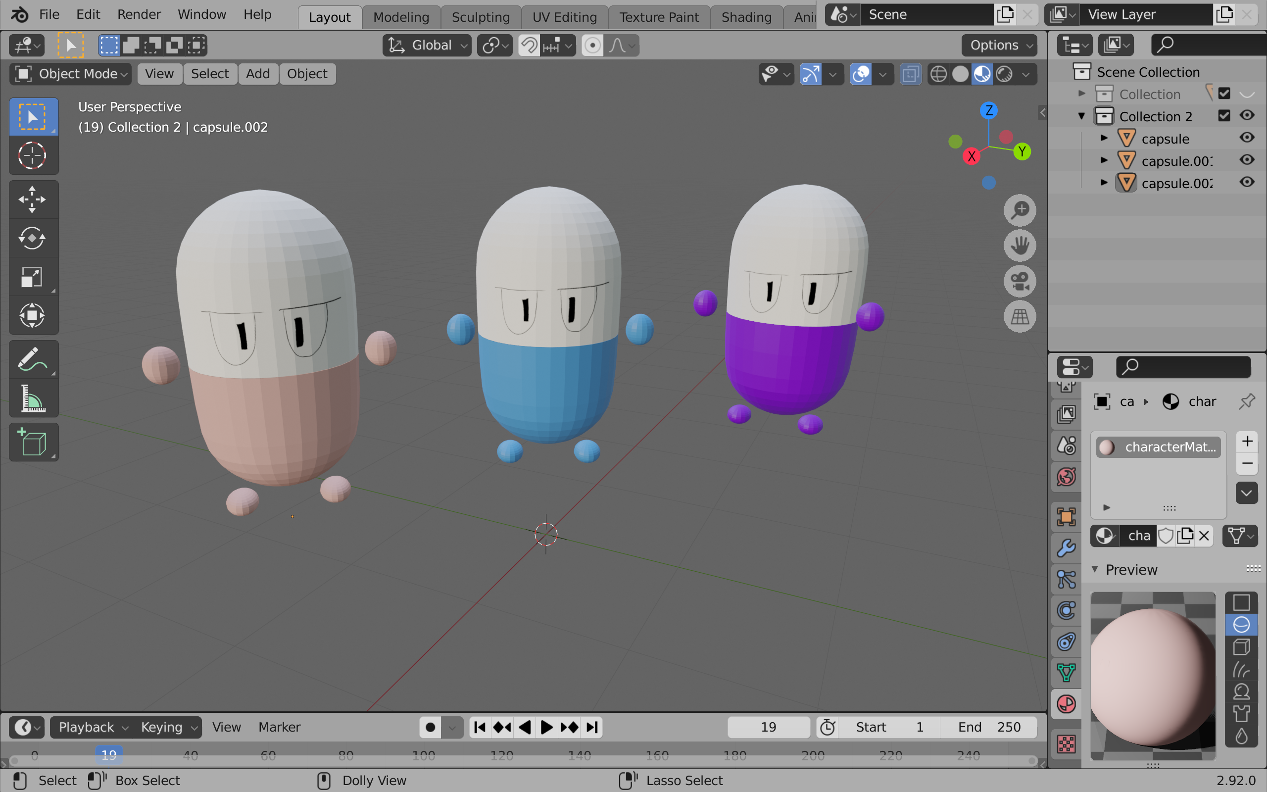Image resolution: width=1267 pixels, height=792 pixels.
Task: Click the characterMat material slot swatch
Action: 1106,447
